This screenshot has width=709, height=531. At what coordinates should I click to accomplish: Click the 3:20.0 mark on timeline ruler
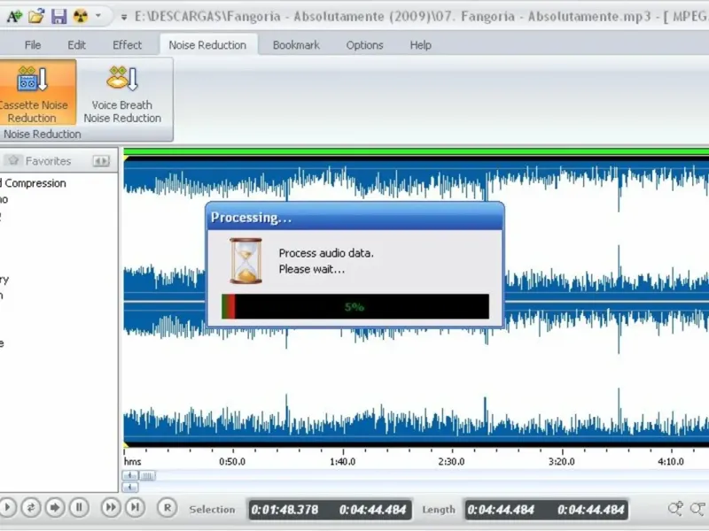(562, 461)
